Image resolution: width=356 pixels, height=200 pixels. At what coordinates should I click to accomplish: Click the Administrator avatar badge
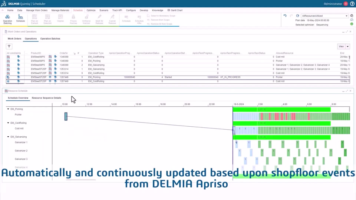pos(346,4)
